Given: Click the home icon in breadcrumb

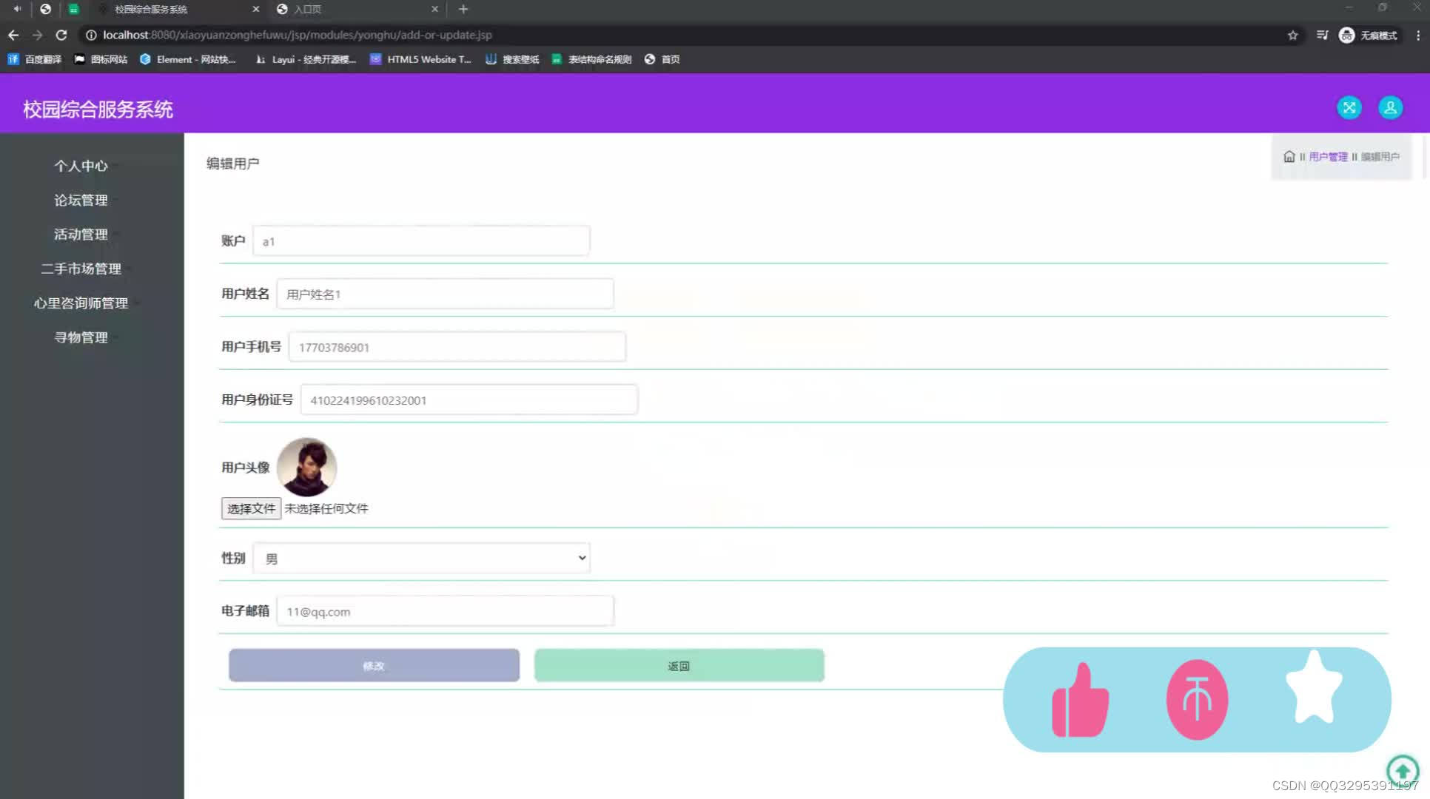Looking at the screenshot, I should click(x=1289, y=157).
